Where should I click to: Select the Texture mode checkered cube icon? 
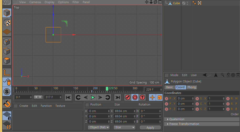[7, 23]
